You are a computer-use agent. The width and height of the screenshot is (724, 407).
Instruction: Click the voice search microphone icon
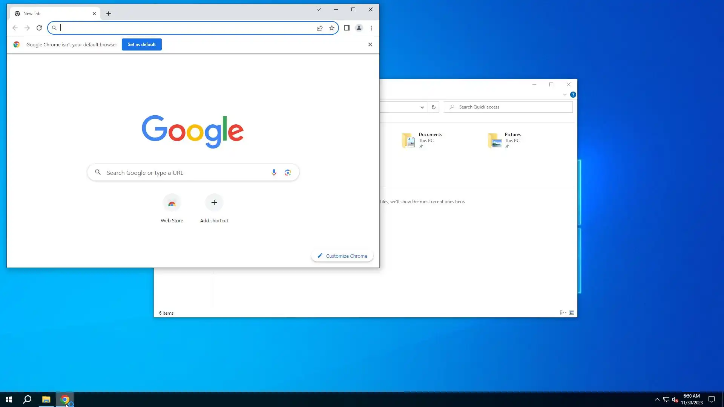click(274, 173)
